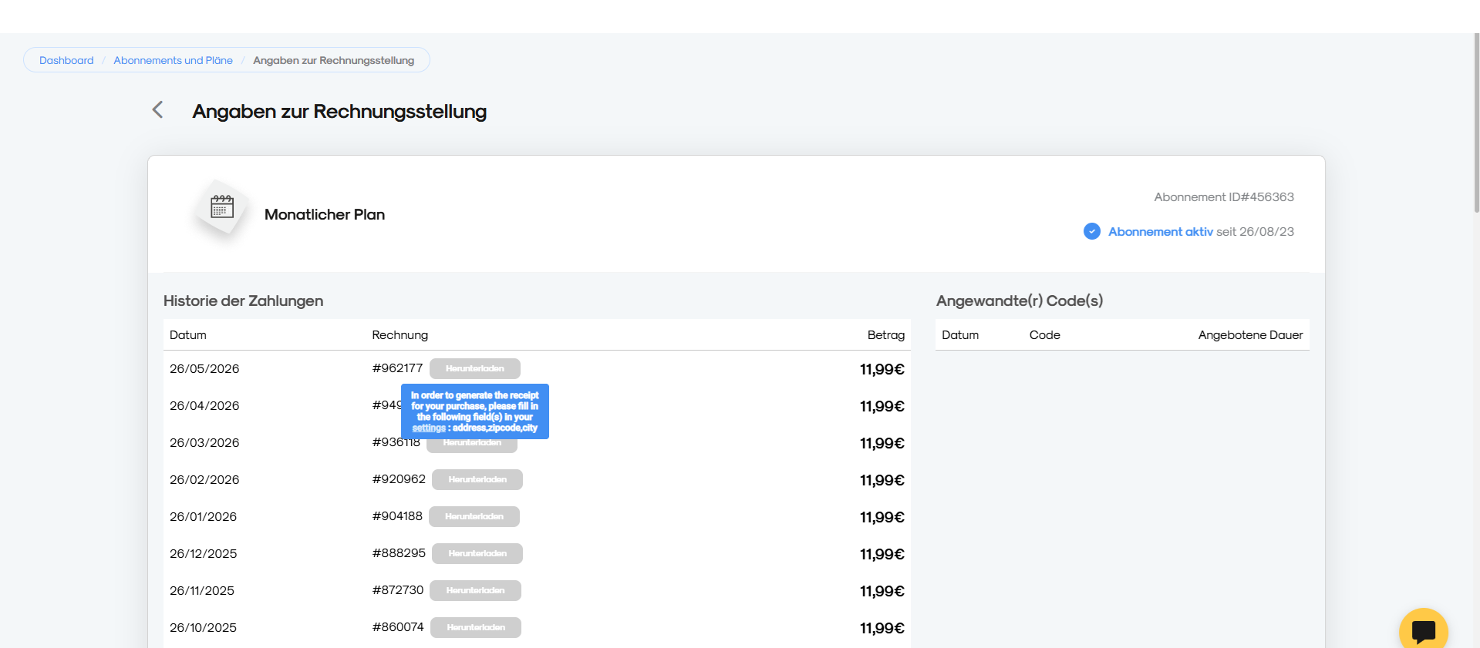Click the page vertical scrollbar

(1476, 123)
